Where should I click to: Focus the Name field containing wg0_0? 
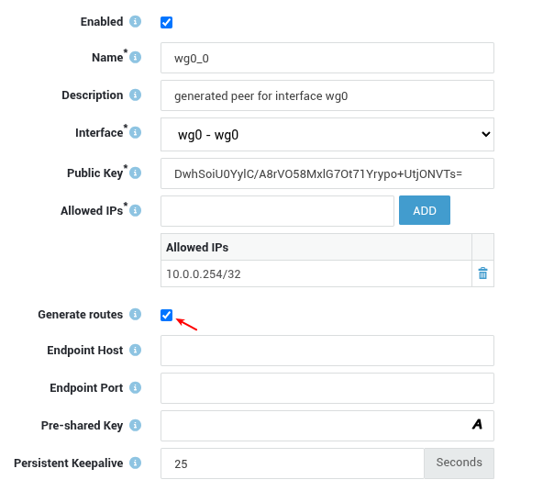coord(327,58)
